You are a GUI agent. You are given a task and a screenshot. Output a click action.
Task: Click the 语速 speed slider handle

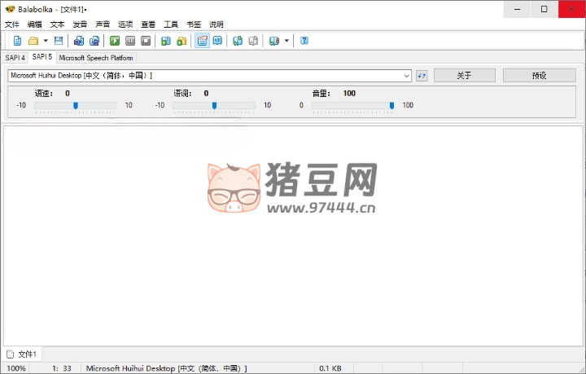(x=76, y=105)
